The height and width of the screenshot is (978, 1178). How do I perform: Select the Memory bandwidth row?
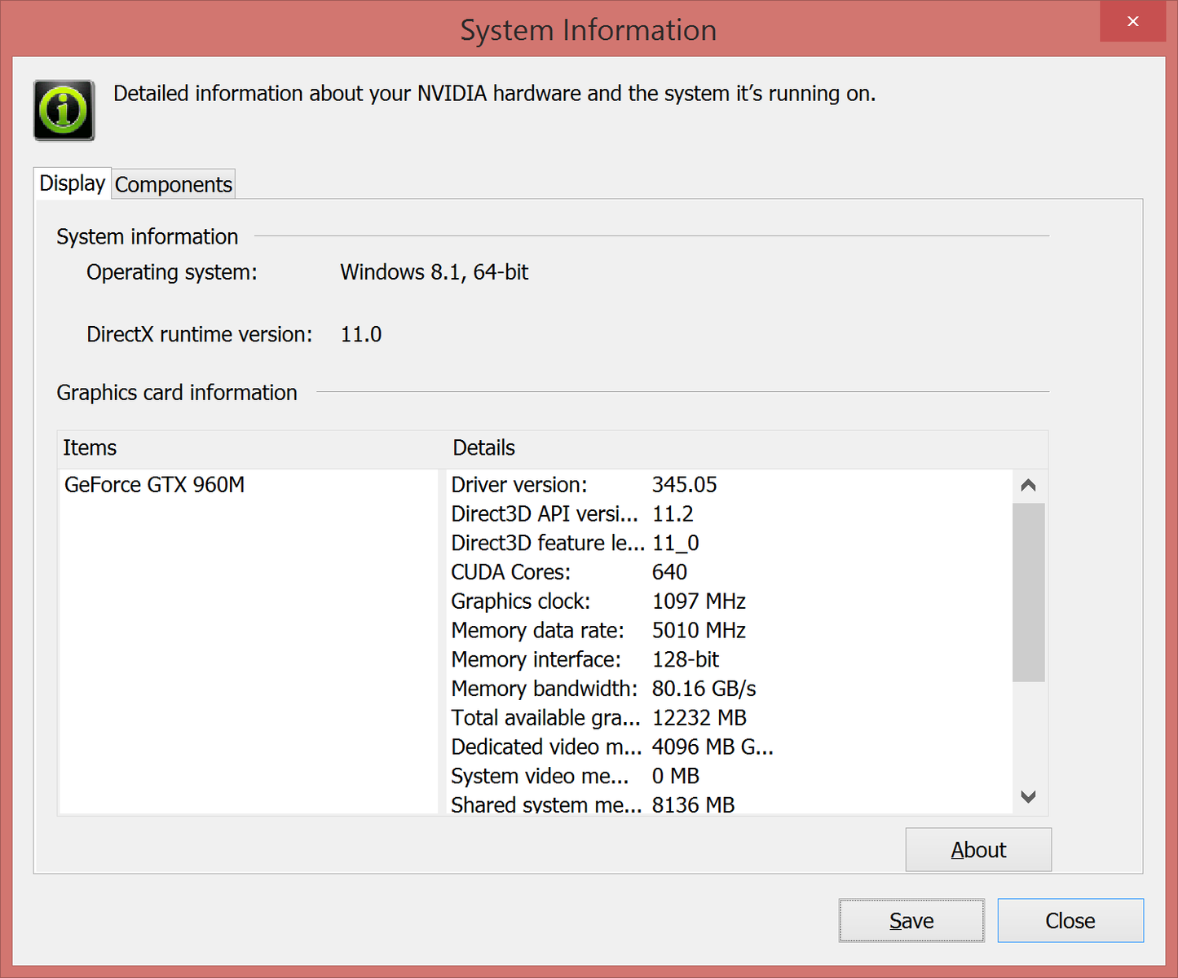[603, 689]
